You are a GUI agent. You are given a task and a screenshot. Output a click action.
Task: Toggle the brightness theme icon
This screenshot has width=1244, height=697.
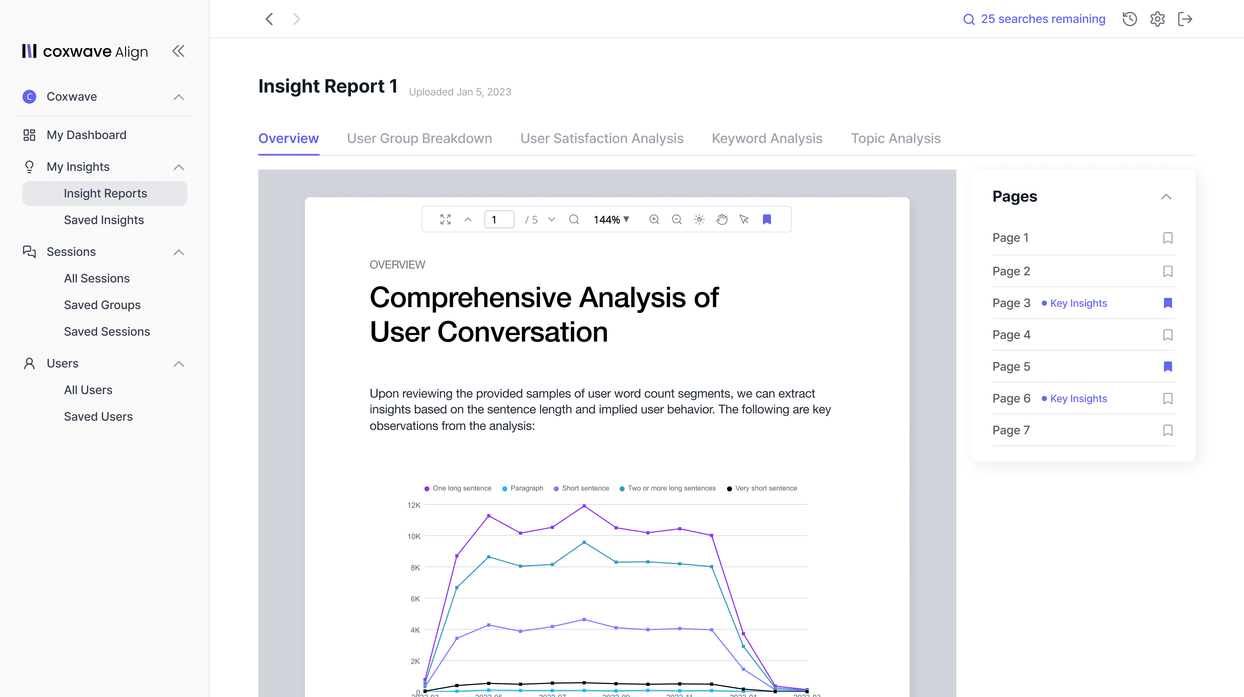tap(699, 219)
